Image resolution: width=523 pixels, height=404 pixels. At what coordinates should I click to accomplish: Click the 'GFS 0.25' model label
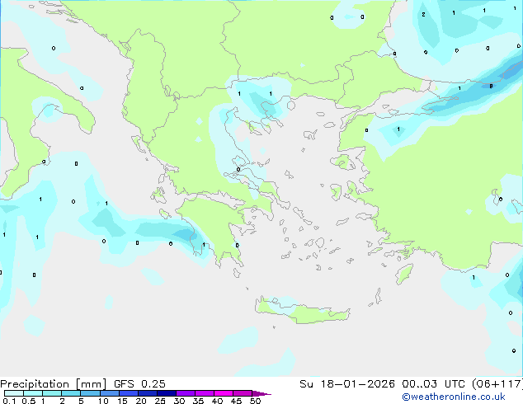click(139, 384)
